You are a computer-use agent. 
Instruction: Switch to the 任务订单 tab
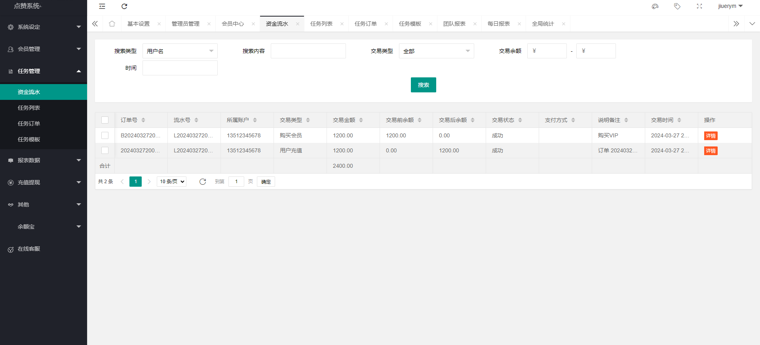(365, 24)
